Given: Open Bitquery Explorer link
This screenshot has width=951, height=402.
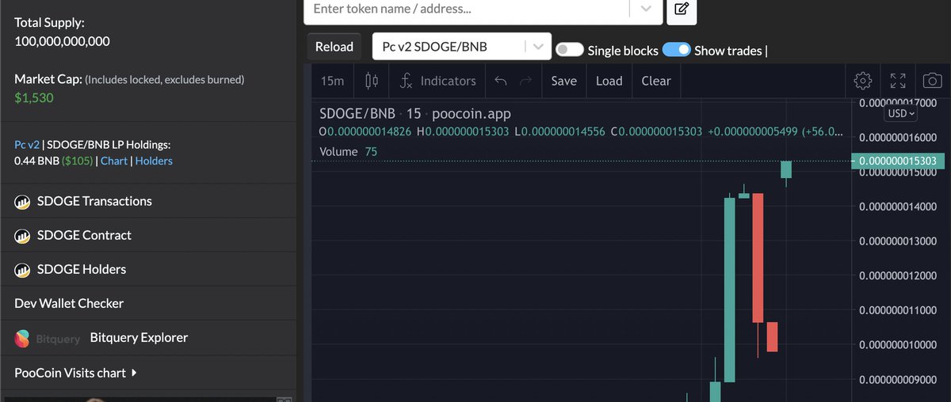Looking at the screenshot, I should (x=139, y=338).
